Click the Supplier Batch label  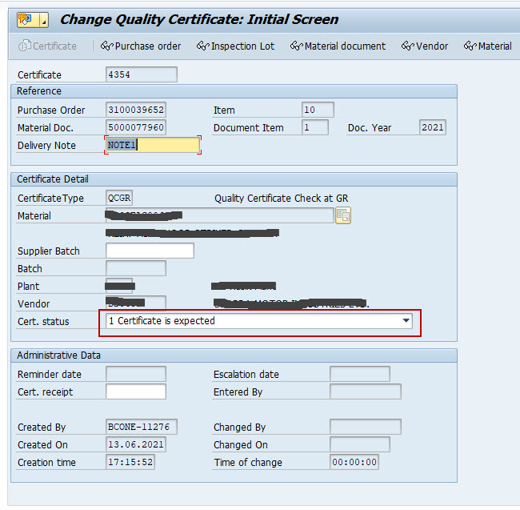[49, 251]
